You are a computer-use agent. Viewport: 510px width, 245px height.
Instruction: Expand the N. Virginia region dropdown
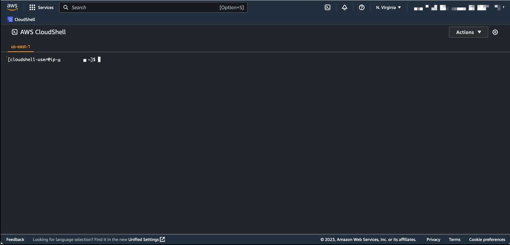[x=388, y=8]
